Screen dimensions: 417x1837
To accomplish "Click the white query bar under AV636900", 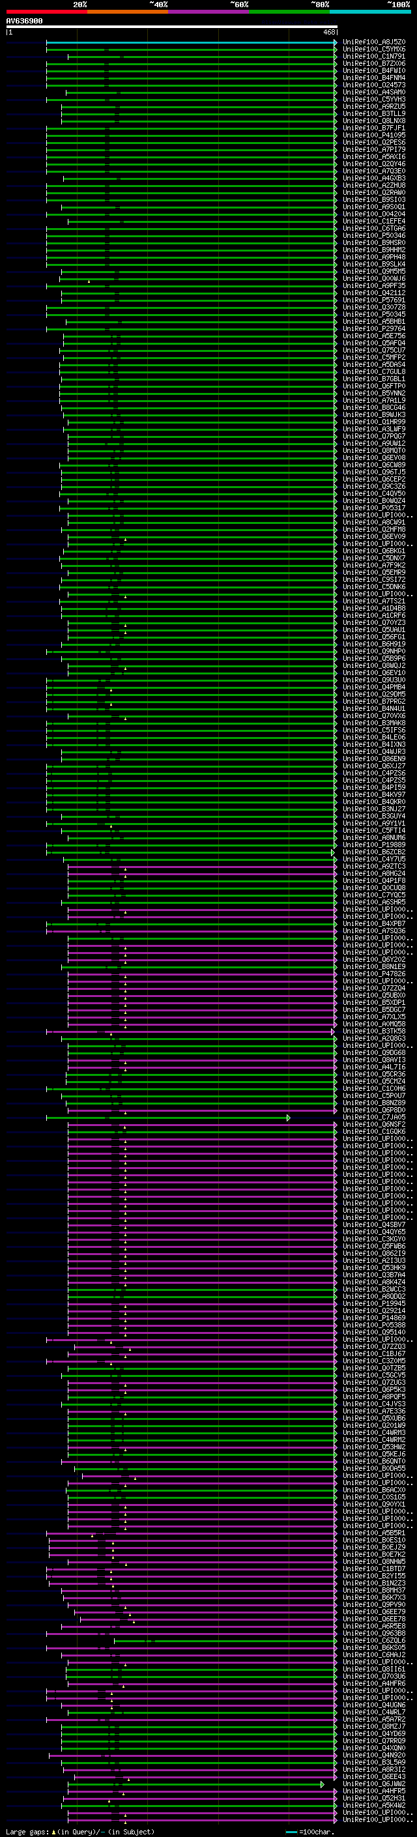I will [x=172, y=27].
